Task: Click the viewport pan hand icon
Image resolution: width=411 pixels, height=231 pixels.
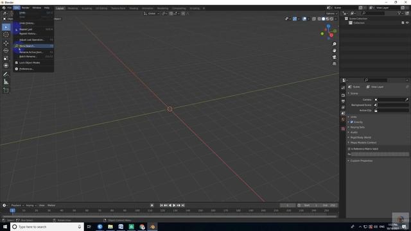Action: (x=334, y=51)
